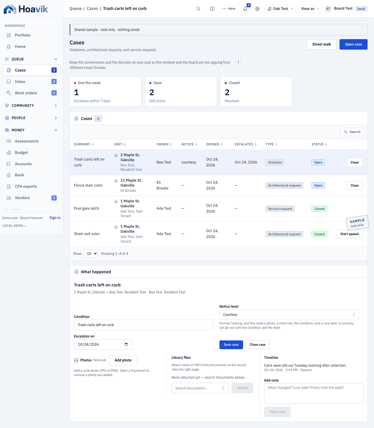Open the Notice level Courtesy dropdown

click(x=289, y=315)
